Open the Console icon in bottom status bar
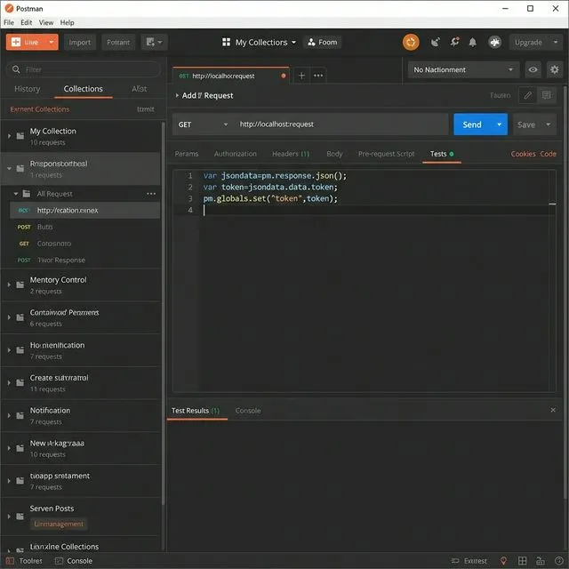 click(x=73, y=561)
